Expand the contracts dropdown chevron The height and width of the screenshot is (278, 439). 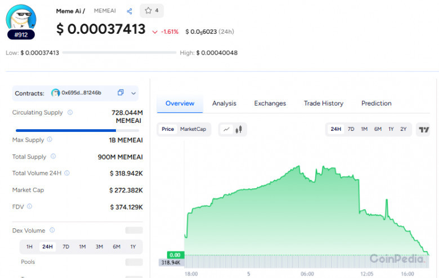tap(133, 94)
